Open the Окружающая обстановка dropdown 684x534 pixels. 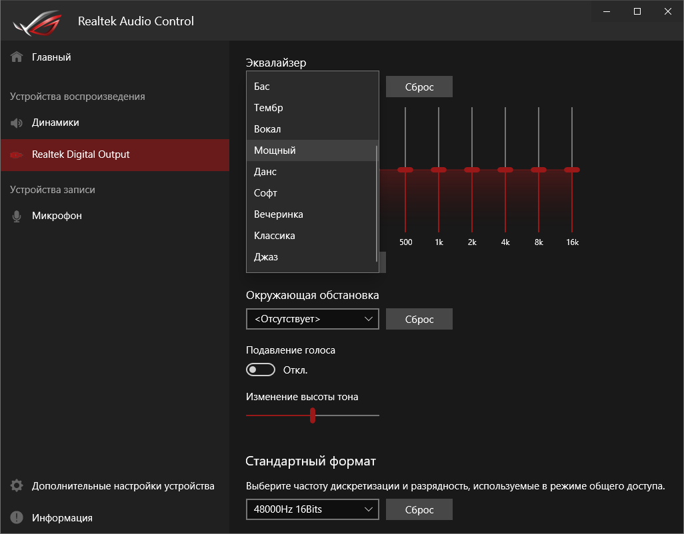click(x=313, y=319)
